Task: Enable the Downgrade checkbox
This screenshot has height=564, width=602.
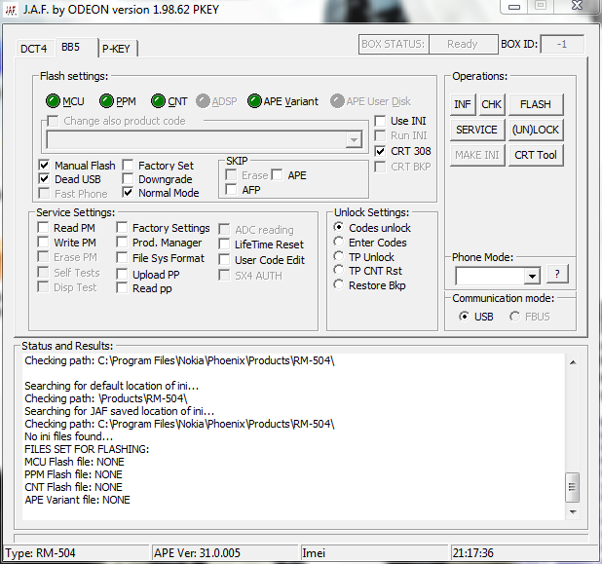Action: 128,179
